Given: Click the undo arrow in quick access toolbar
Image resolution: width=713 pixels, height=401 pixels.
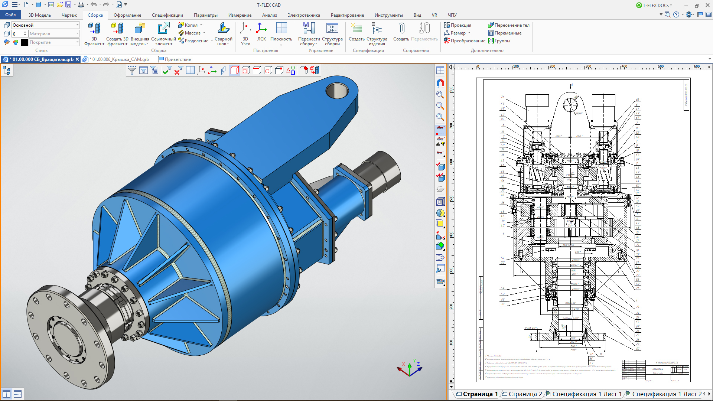Looking at the screenshot, I should click(94, 4).
